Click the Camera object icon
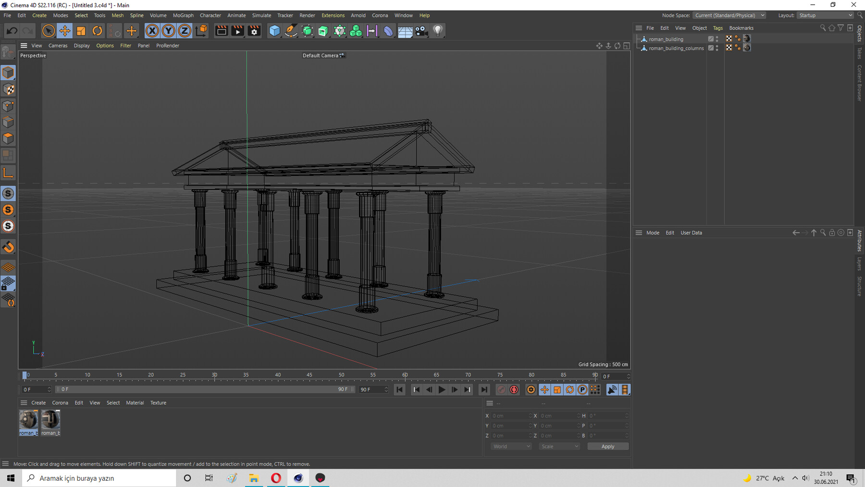Image resolution: width=865 pixels, height=487 pixels. (x=421, y=31)
